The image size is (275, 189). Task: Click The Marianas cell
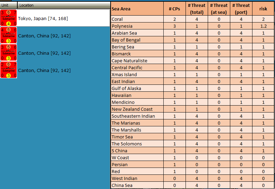137,123
